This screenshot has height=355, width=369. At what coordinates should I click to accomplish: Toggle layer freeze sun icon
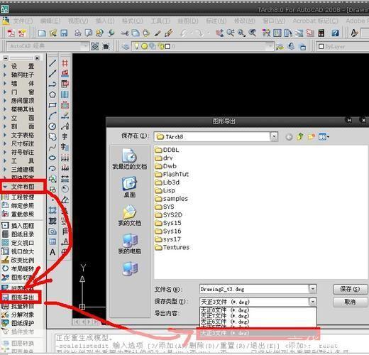tap(144, 46)
